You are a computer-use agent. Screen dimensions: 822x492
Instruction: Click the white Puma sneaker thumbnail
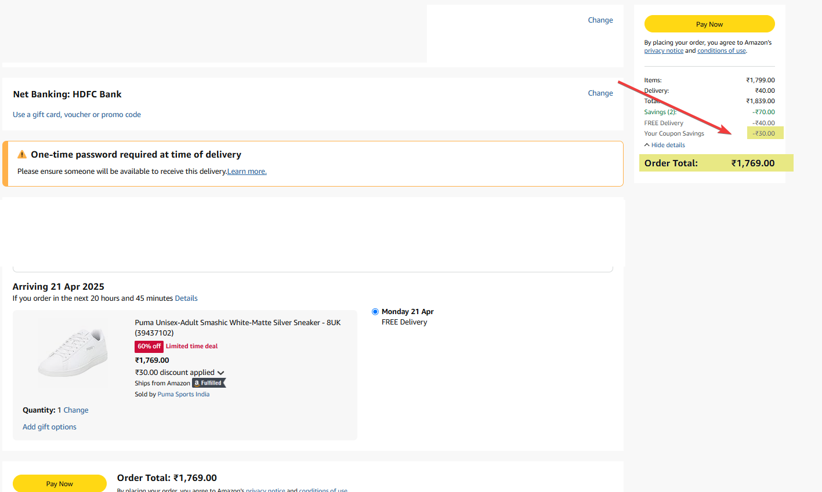pyautogui.click(x=73, y=353)
